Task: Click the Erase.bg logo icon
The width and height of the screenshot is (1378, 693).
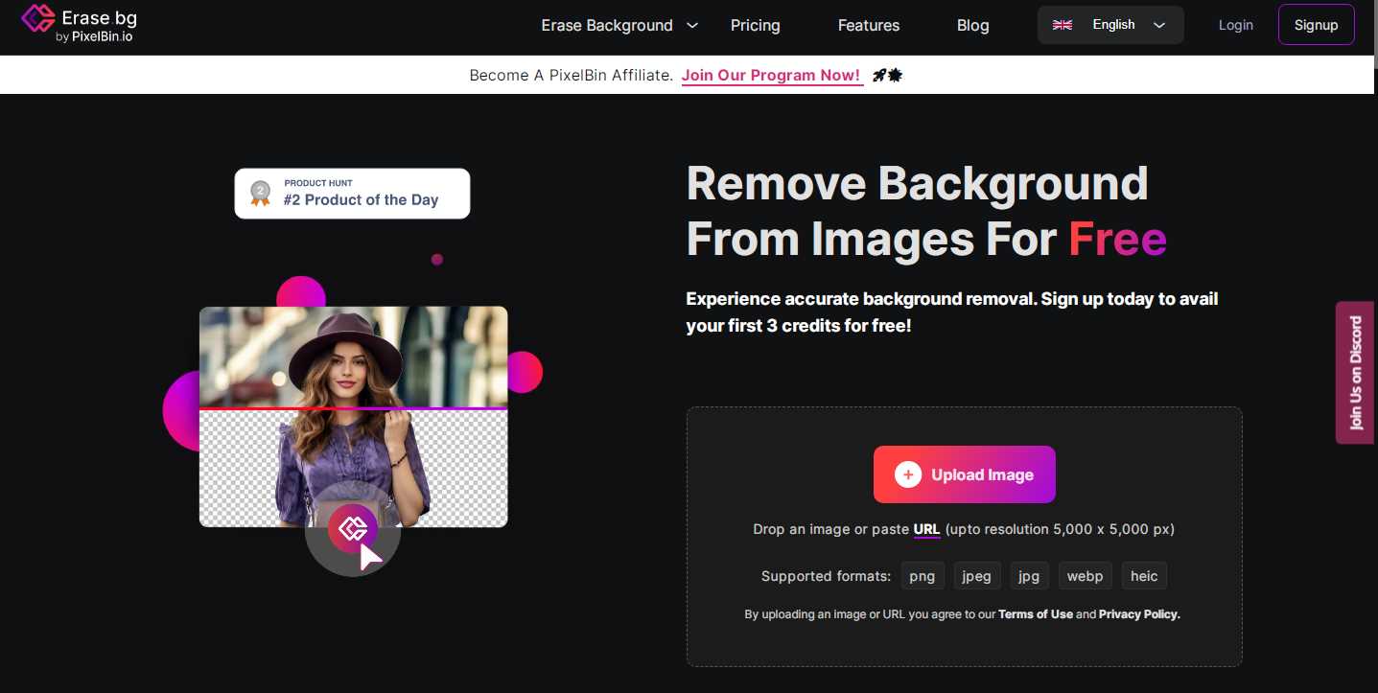Action: 38,17
